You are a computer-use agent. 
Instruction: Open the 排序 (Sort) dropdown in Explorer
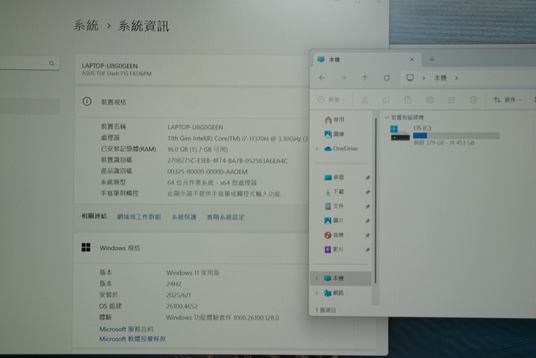508,100
